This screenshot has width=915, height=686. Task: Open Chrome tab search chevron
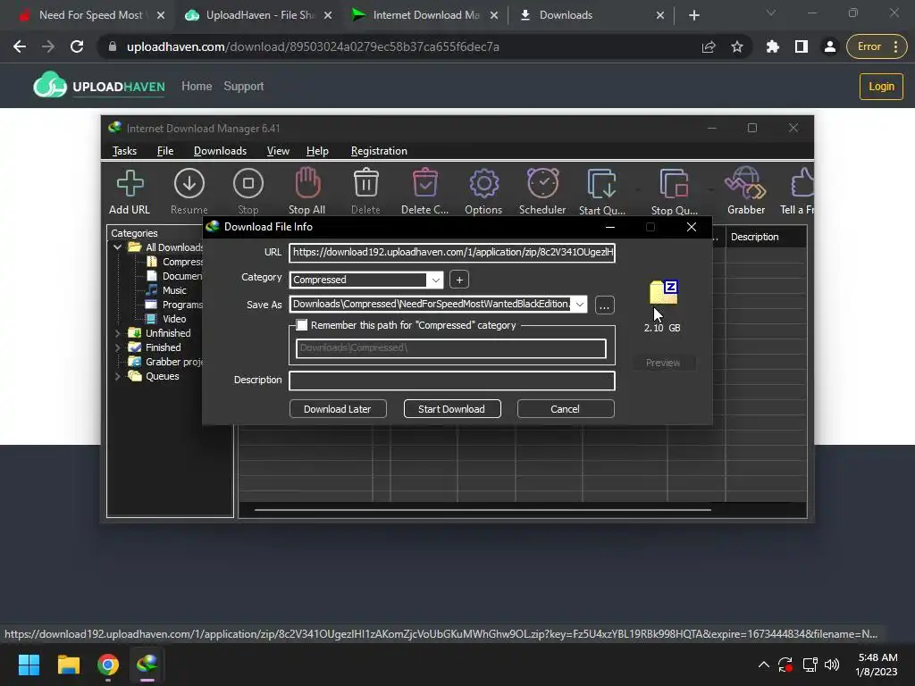tap(771, 13)
